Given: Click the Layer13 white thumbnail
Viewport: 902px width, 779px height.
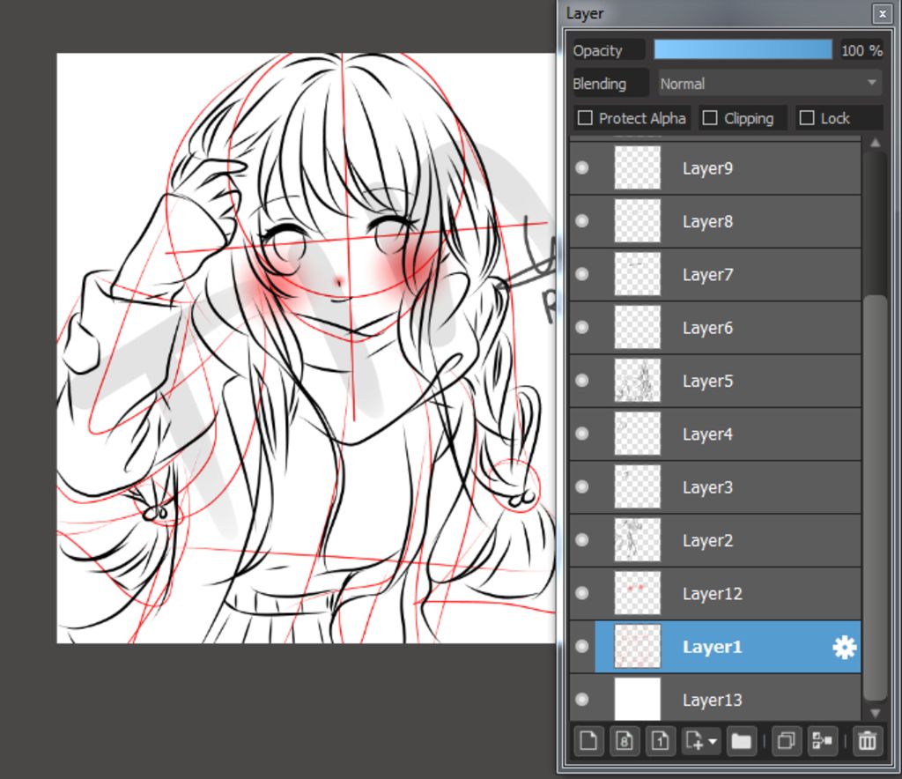Looking at the screenshot, I should [638, 699].
